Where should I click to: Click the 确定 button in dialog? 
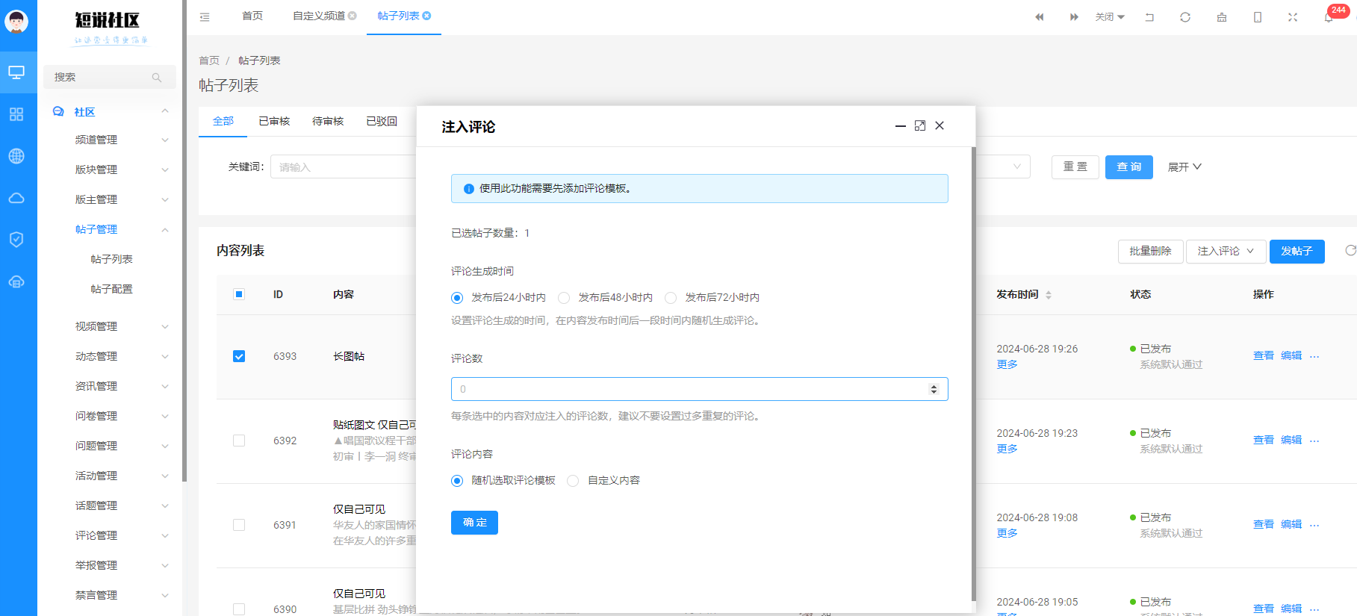[x=474, y=523]
